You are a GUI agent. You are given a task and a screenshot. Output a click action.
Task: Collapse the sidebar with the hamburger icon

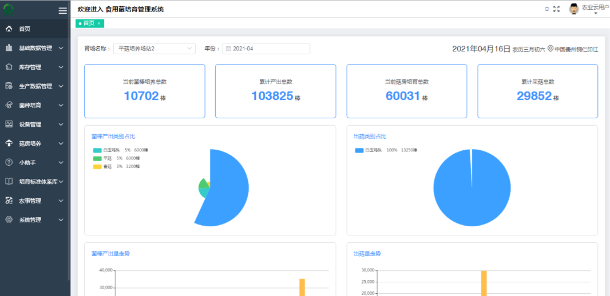coord(63,11)
